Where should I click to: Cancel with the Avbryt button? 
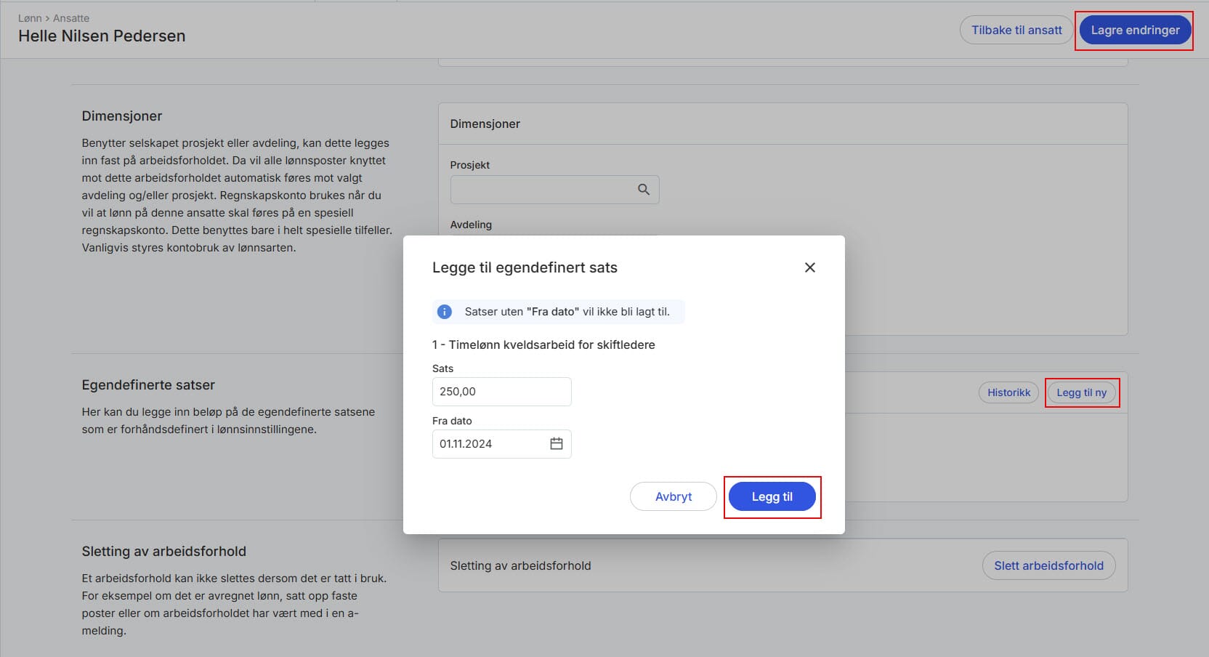tap(674, 496)
